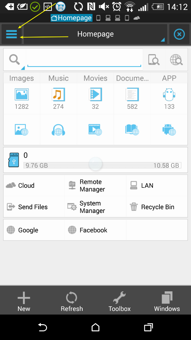Tap the New button
This screenshot has height=340, width=191.
tap(24, 301)
